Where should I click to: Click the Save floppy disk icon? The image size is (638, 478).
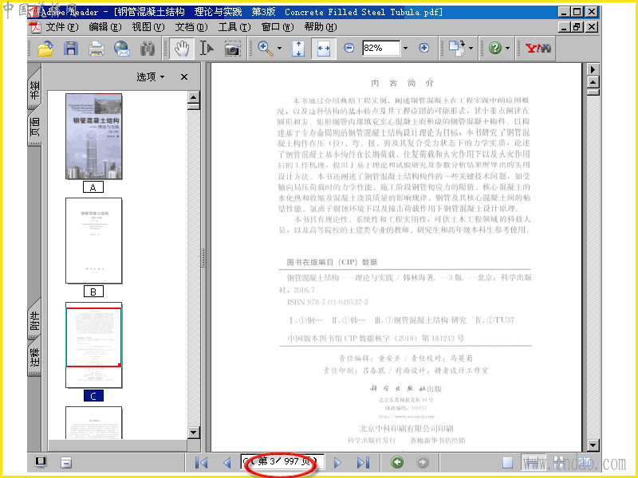point(71,49)
